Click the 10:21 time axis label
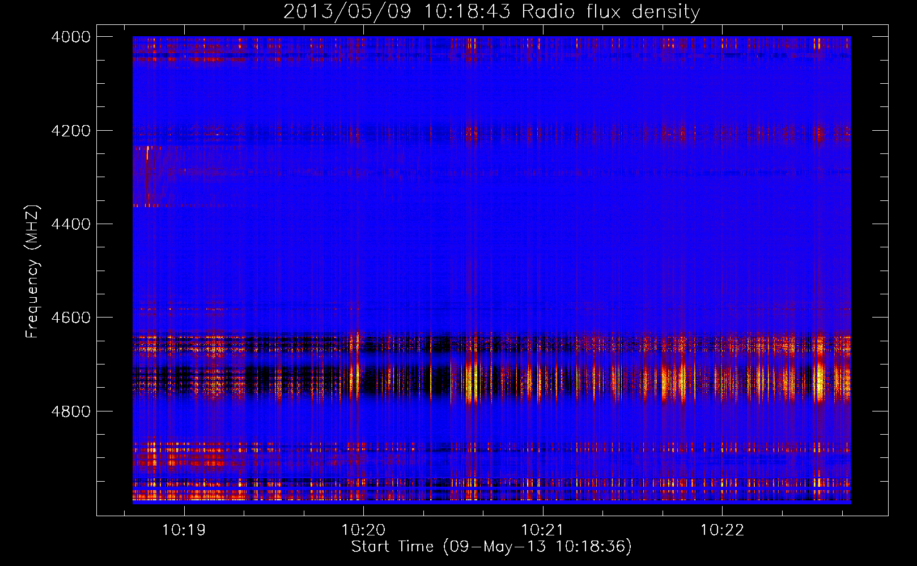Image resolution: width=917 pixels, height=566 pixels. [x=542, y=530]
